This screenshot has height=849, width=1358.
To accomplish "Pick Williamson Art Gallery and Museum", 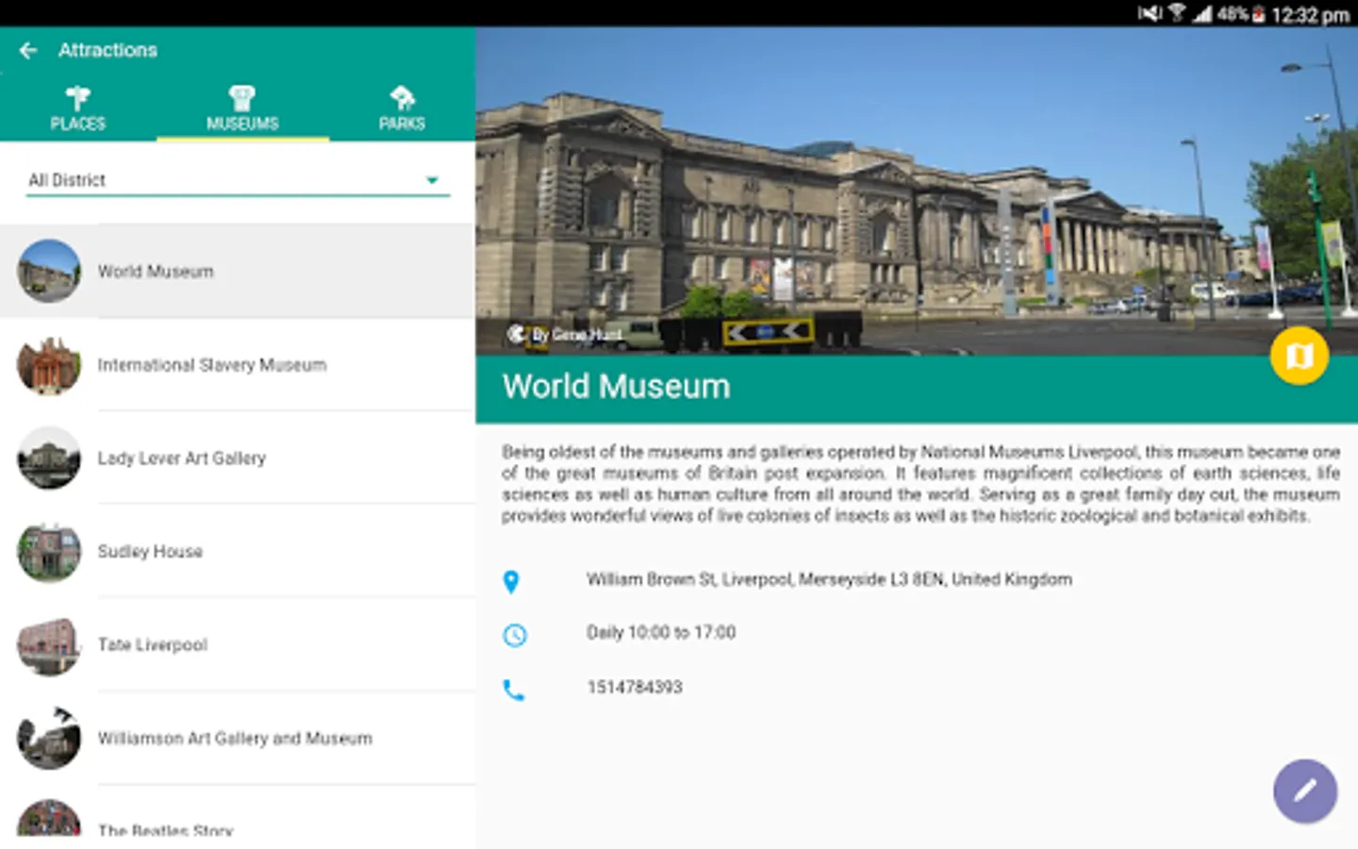I will (238, 739).
